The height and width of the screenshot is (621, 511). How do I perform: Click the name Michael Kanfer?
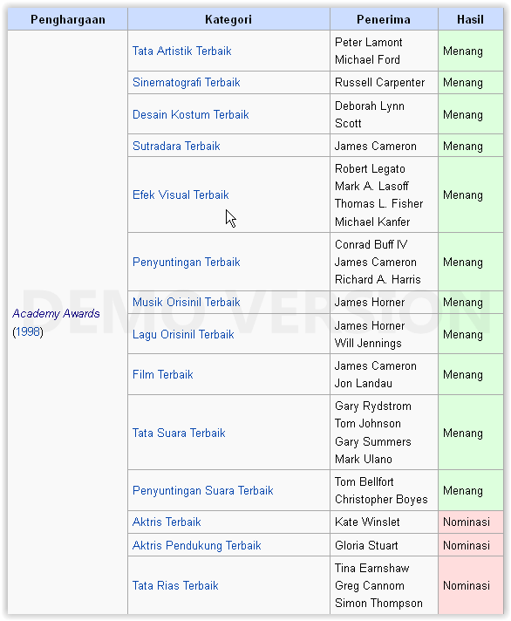pyautogui.click(x=372, y=222)
